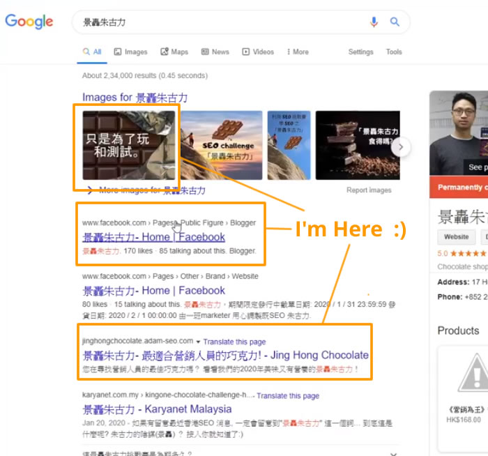Viewport: 488px width, 456px height.
Task: Click 'karyanet.com.my' breadcrumb text
Action: coord(110,395)
